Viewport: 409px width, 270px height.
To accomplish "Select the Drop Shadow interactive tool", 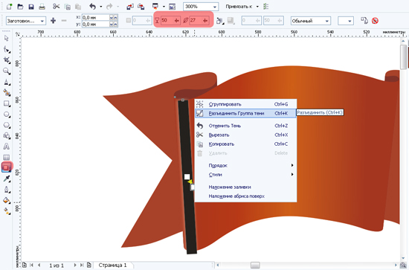I will click(x=7, y=167).
